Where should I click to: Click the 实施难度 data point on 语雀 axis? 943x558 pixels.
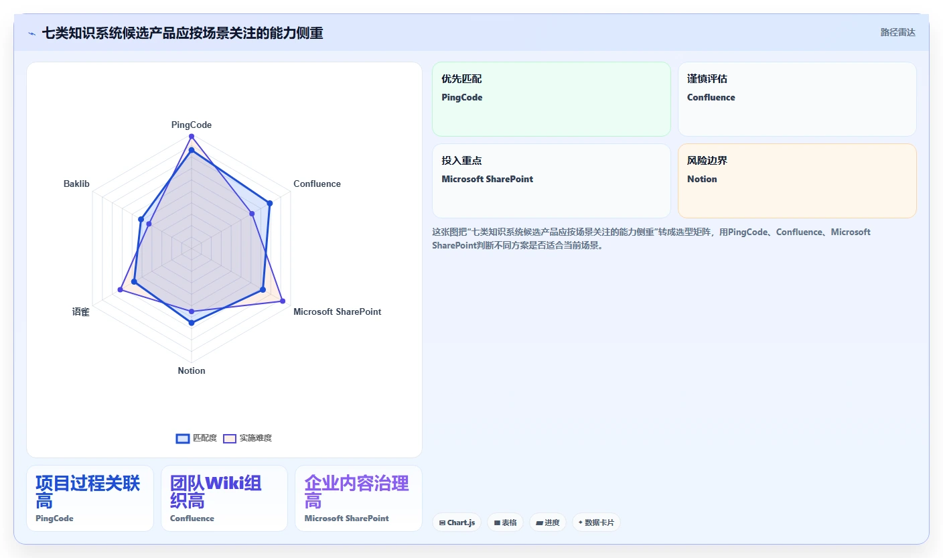point(121,289)
